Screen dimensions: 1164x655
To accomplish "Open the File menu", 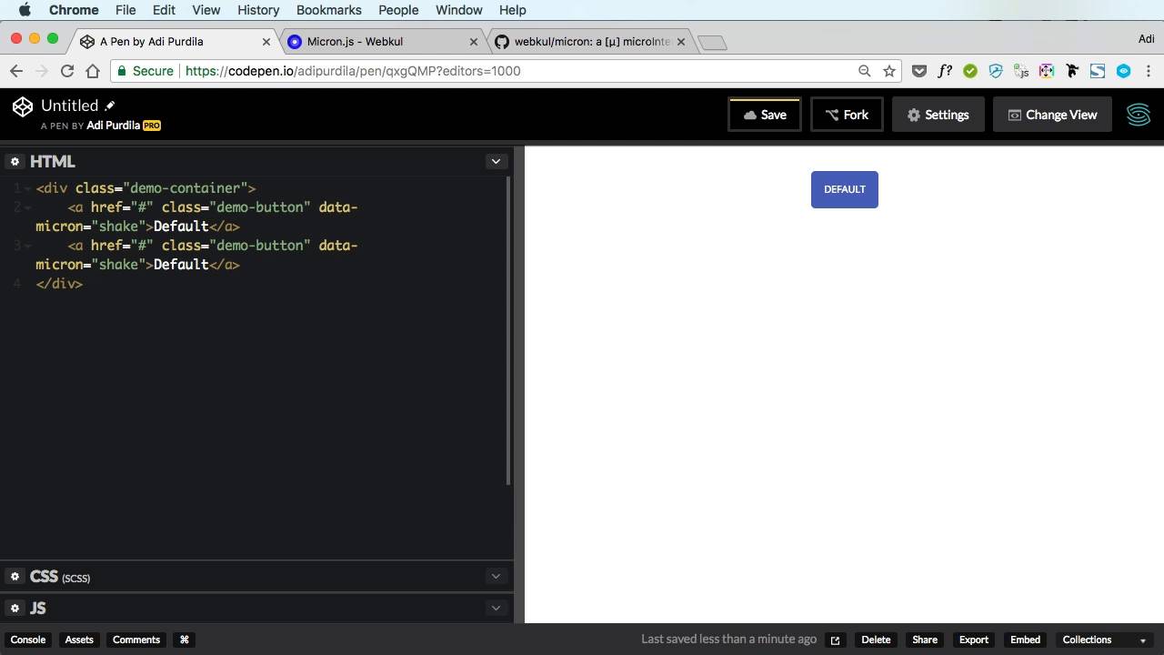I will pos(125,10).
